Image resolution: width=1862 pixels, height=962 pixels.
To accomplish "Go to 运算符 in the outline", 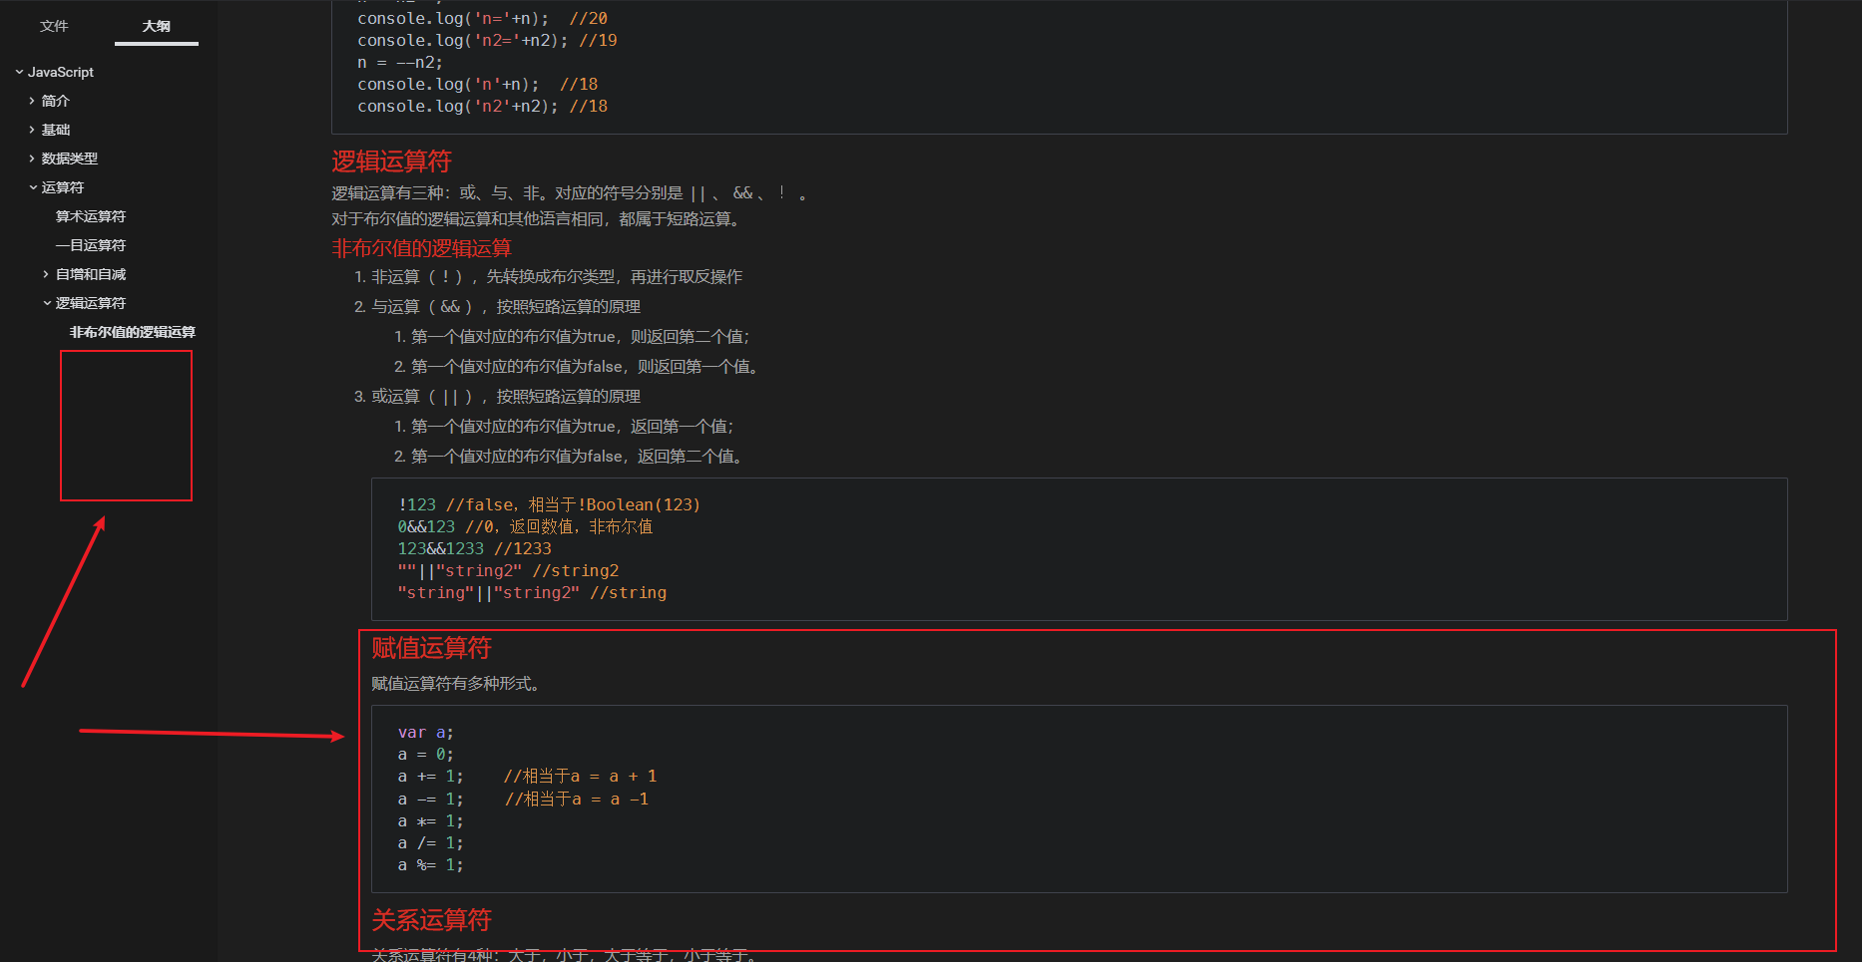I will click(x=63, y=187).
